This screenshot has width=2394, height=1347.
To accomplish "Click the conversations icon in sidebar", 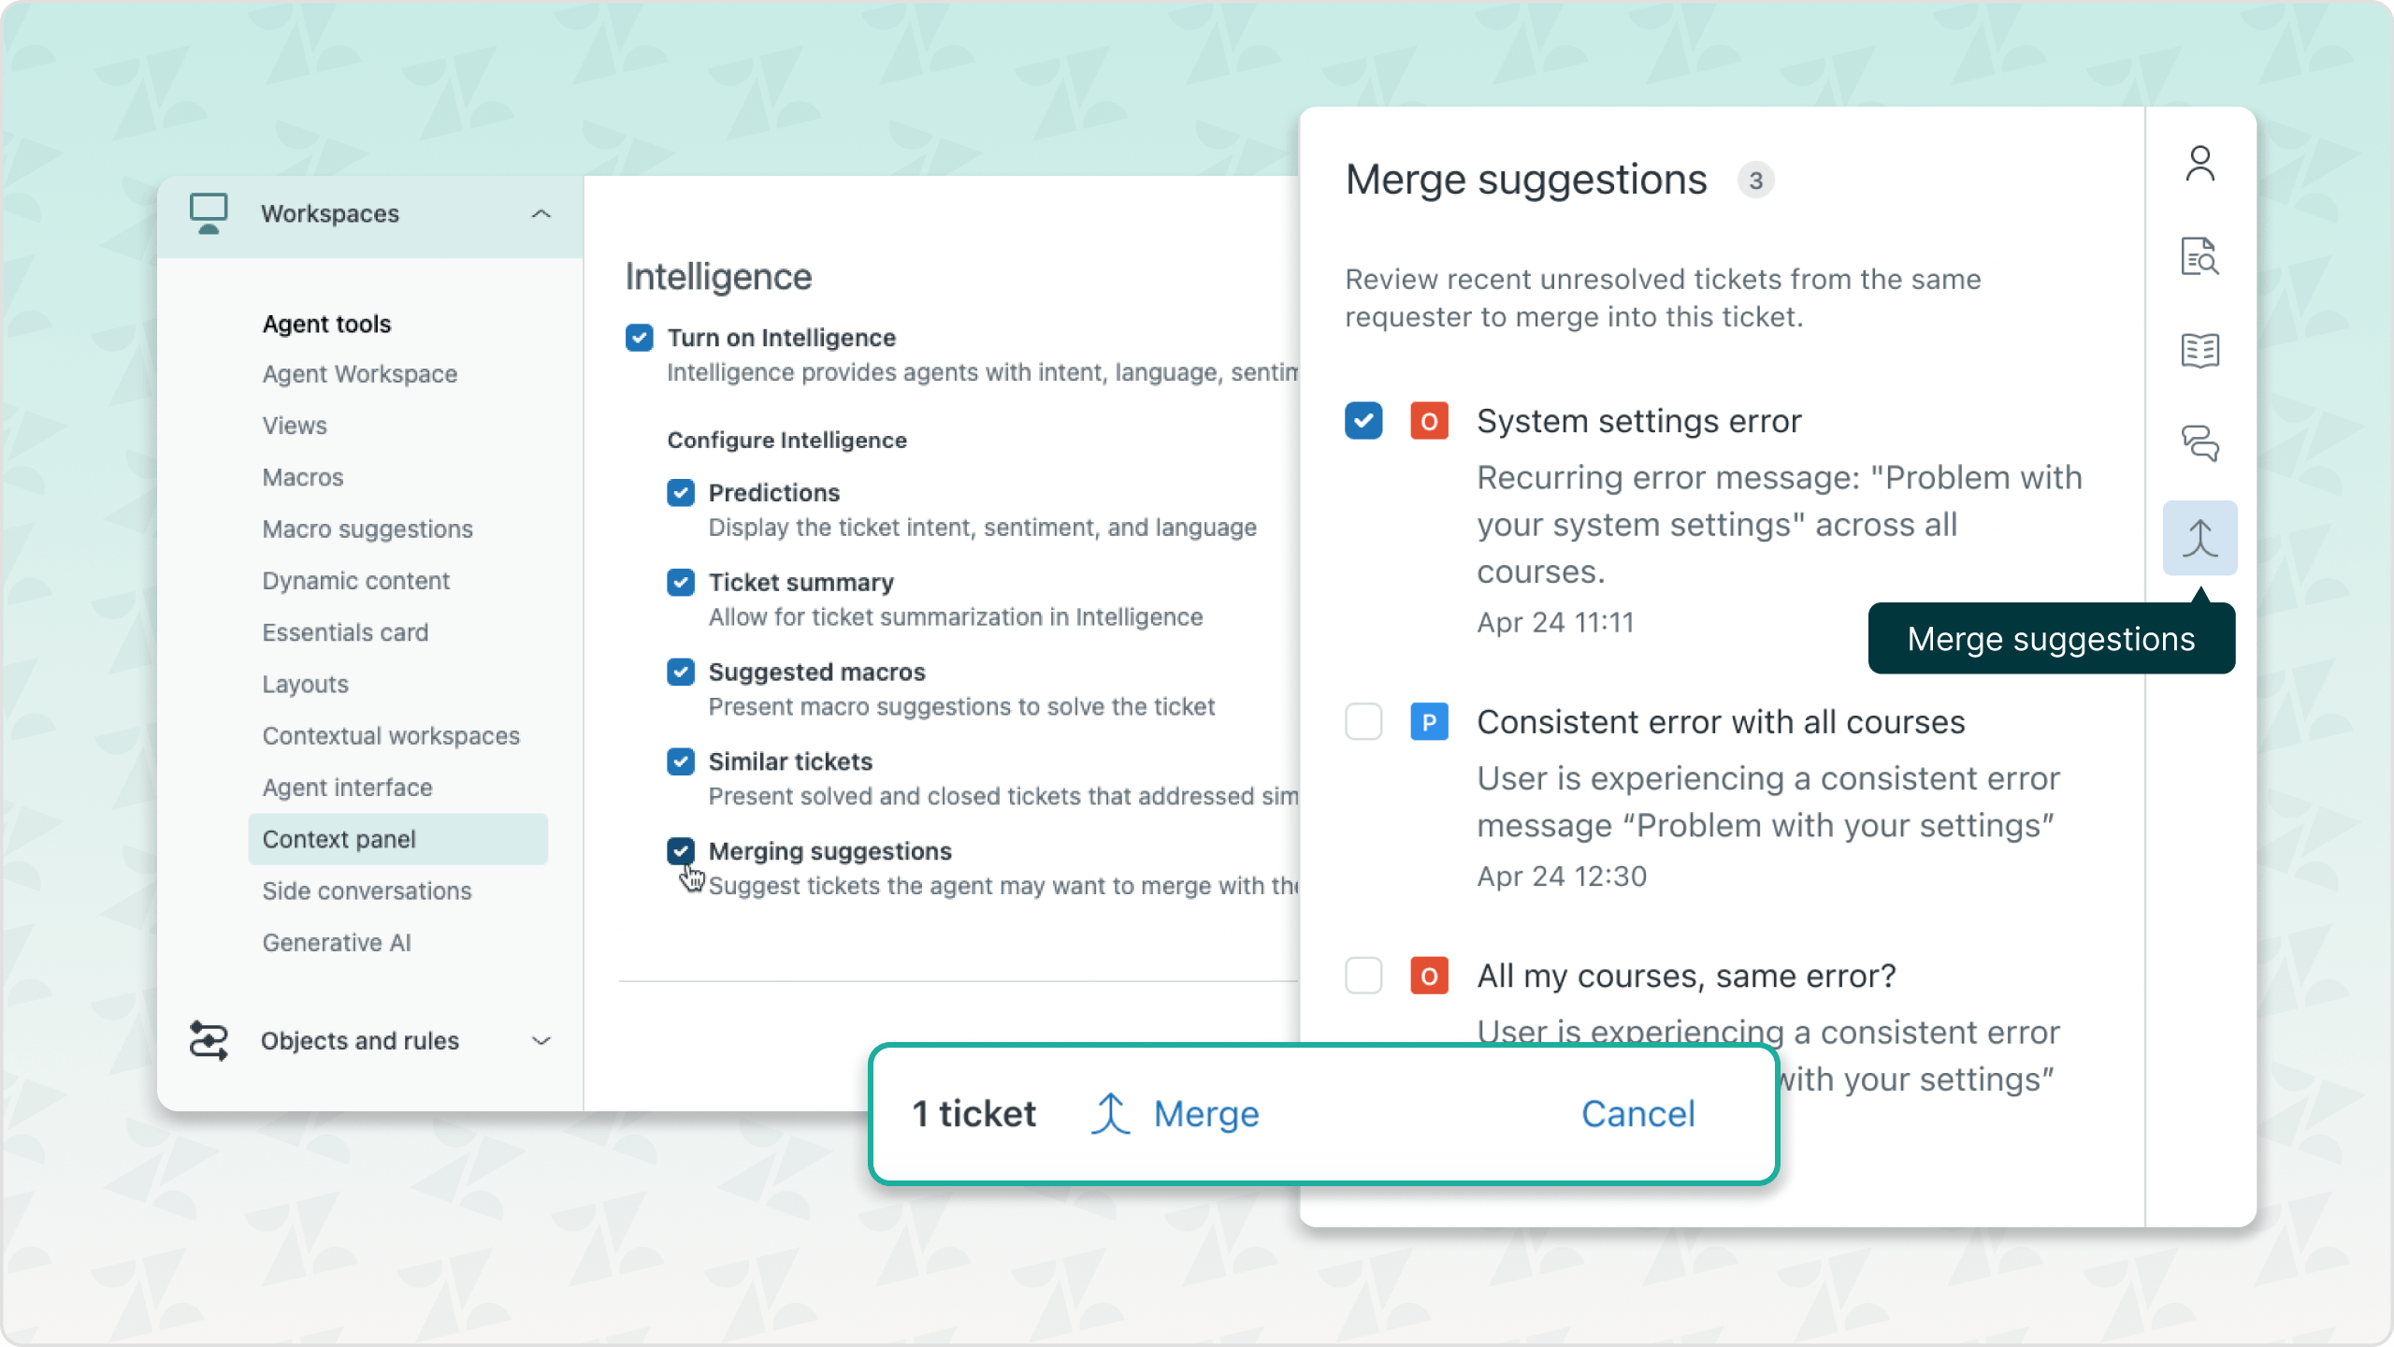I will coord(2200,444).
